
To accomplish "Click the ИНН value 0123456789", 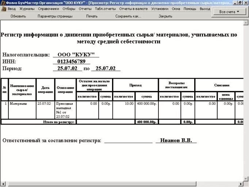I will coord(72,61).
